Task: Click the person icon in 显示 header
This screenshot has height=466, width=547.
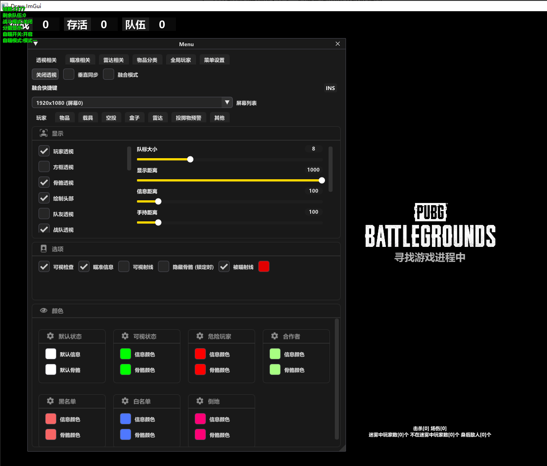Action: (43, 133)
